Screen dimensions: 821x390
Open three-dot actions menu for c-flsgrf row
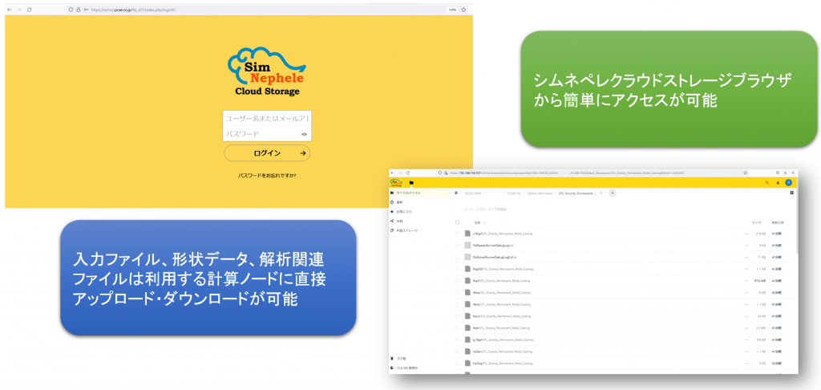(746, 234)
